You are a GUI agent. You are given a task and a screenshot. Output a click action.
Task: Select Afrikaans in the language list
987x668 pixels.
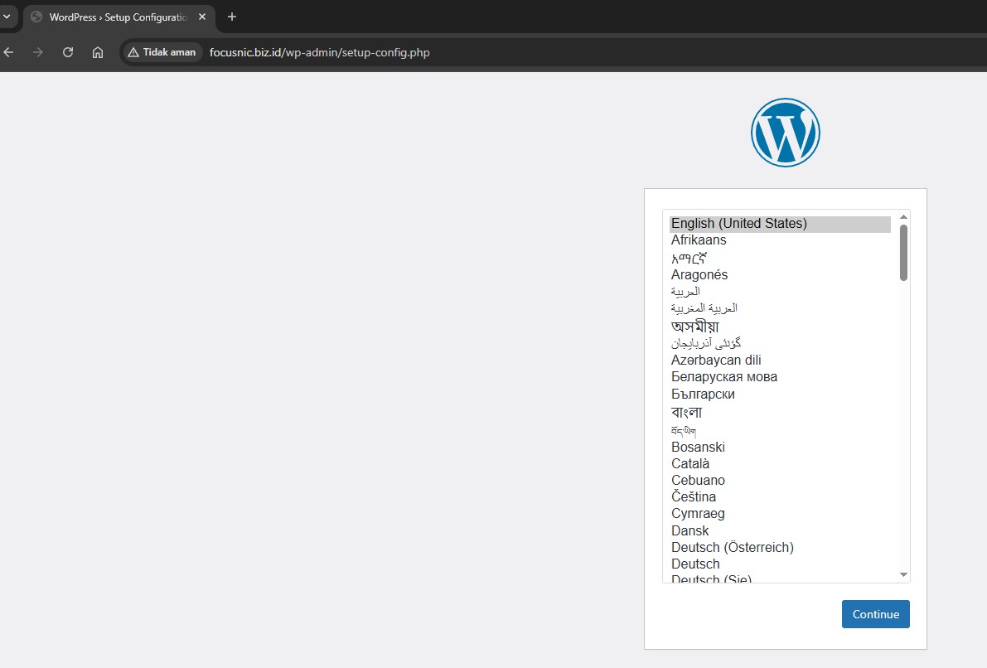780,240
